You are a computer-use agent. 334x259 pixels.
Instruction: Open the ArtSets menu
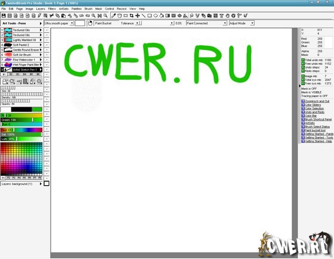(64, 9)
